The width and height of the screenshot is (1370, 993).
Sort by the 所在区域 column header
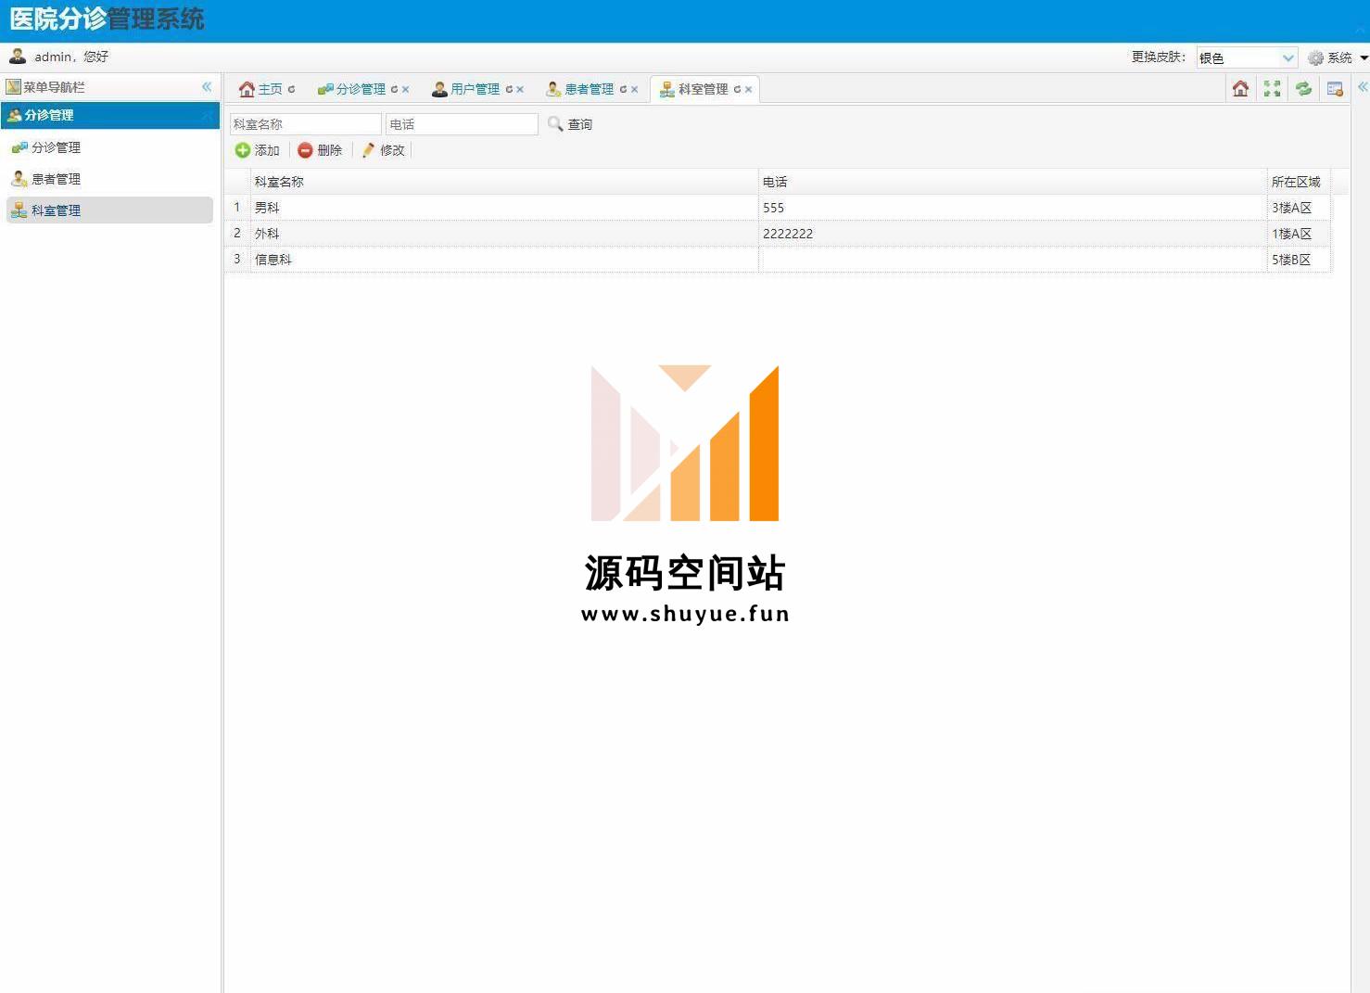click(x=1299, y=182)
